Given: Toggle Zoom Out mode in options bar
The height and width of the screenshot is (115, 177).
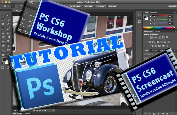Looking at the screenshot, I should coord(17,6).
